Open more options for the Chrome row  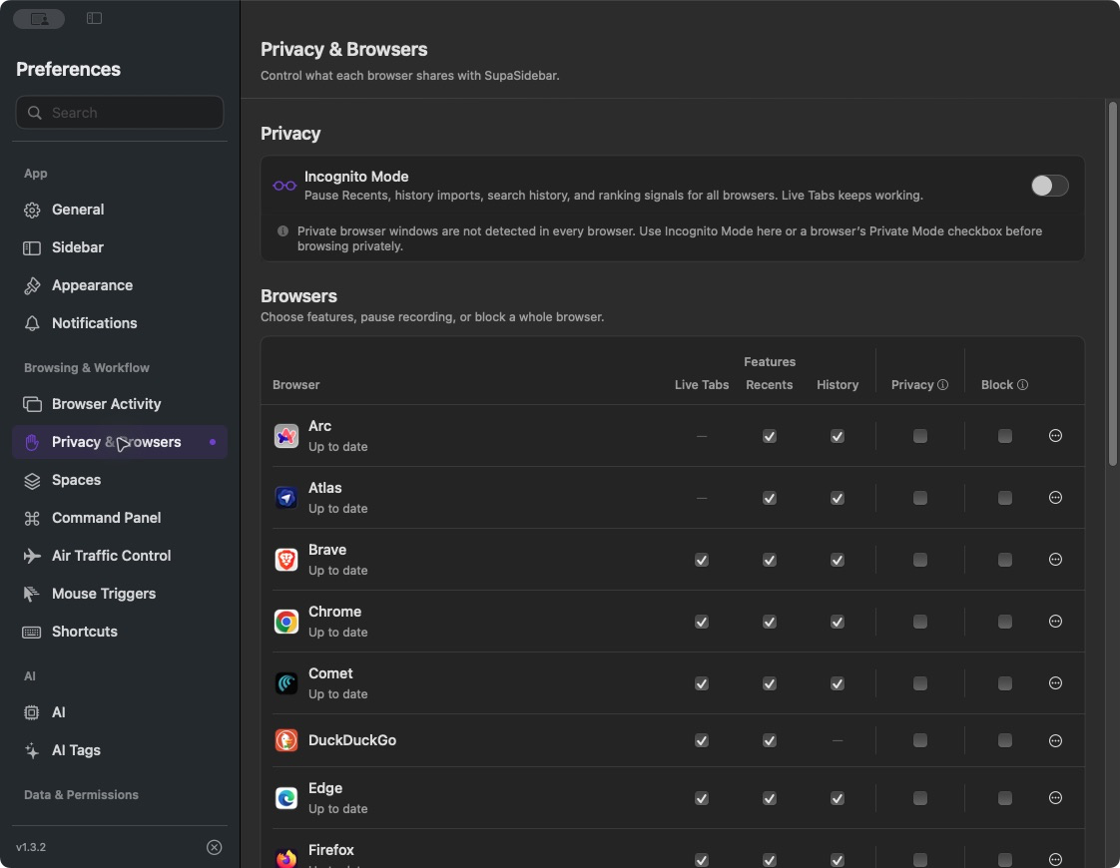click(x=1055, y=621)
